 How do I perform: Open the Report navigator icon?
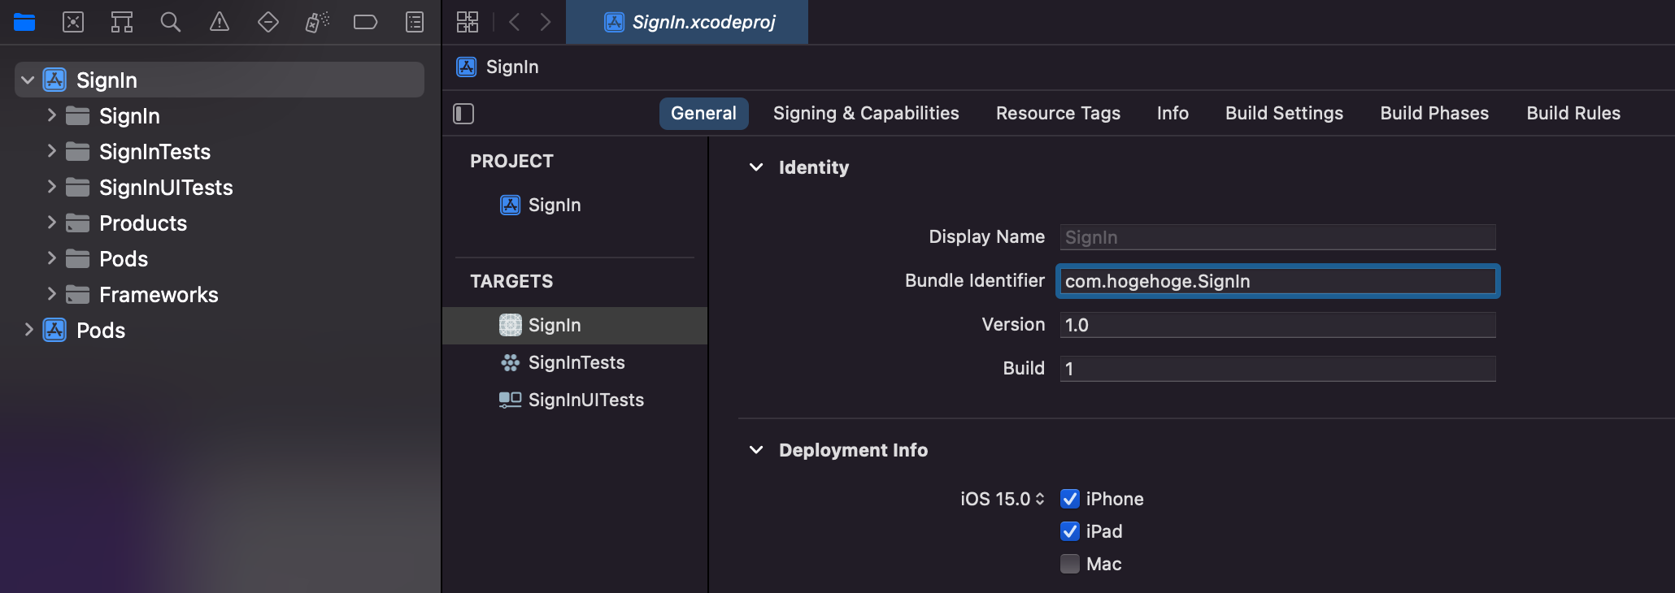[415, 22]
